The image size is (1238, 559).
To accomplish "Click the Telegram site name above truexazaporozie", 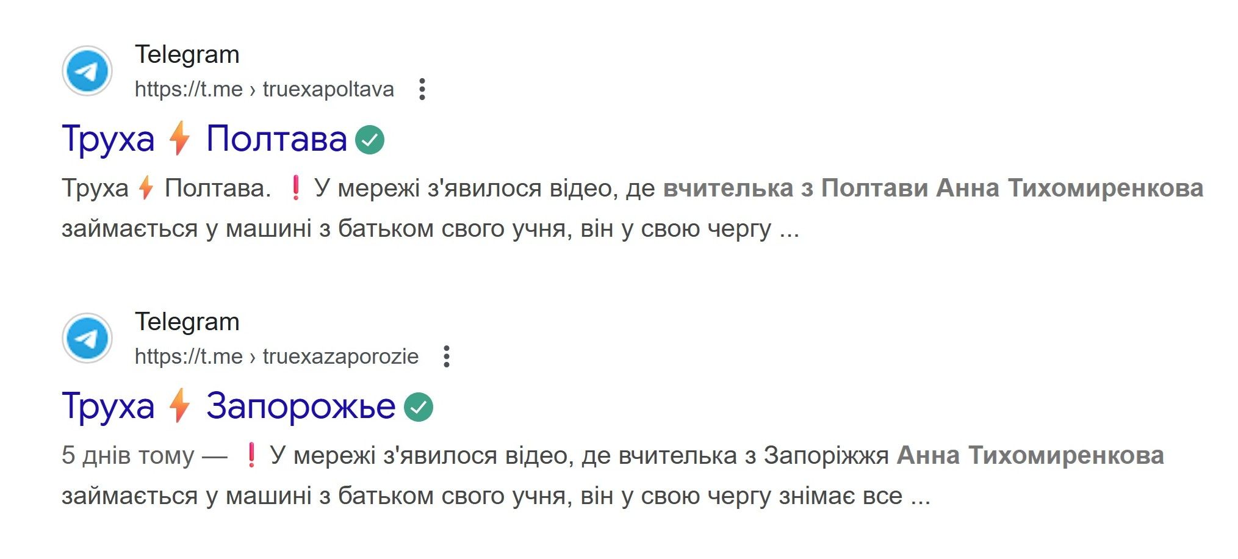I will pyautogui.click(x=187, y=322).
